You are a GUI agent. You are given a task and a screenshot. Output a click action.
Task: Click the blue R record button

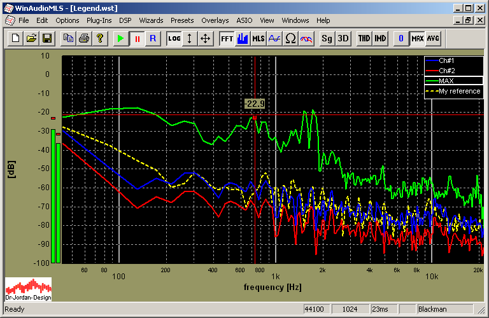[x=152, y=38]
